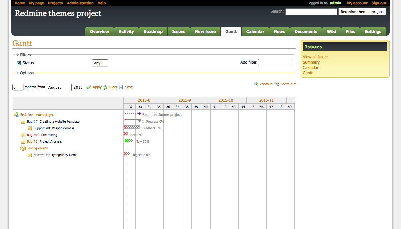Click the admin user link

coord(336,3)
